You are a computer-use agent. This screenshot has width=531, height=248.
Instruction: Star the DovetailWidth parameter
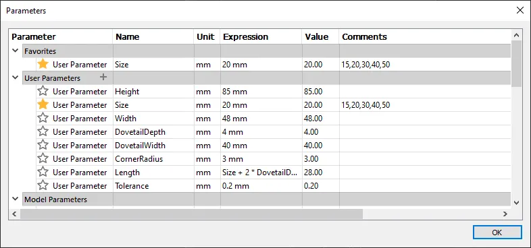43,146
